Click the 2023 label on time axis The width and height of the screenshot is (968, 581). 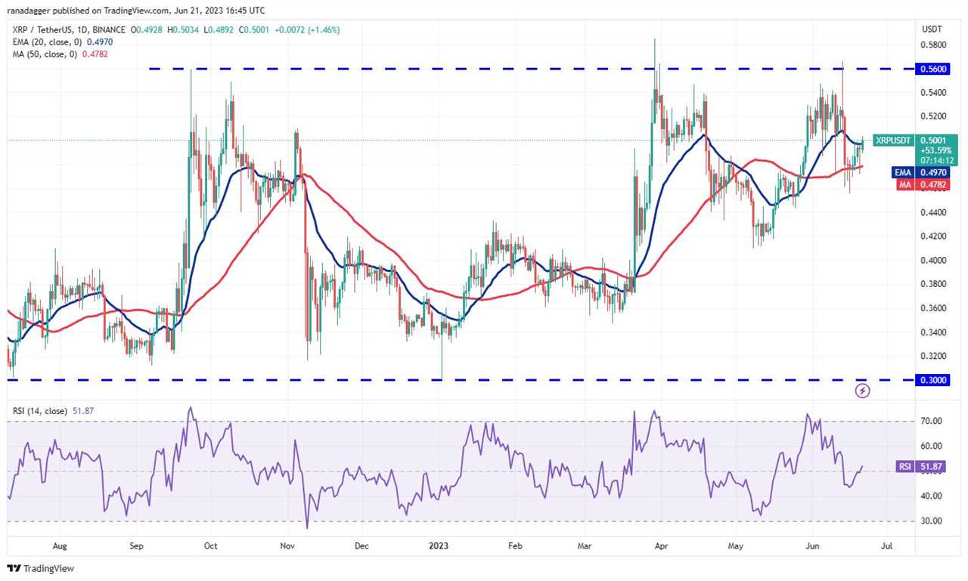(439, 545)
